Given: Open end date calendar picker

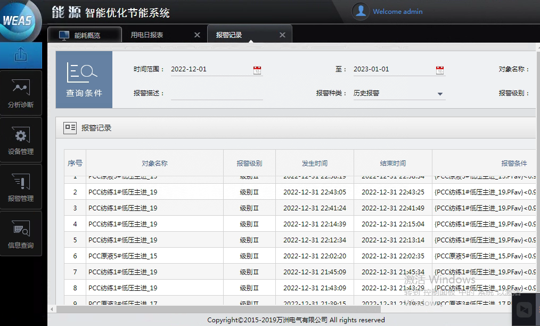Looking at the screenshot, I should point(440,70).
